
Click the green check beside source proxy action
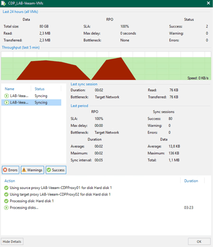6,188
